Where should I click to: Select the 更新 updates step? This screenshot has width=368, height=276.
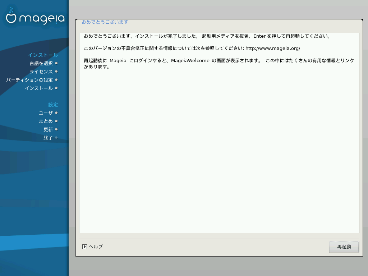click(48, 129)
